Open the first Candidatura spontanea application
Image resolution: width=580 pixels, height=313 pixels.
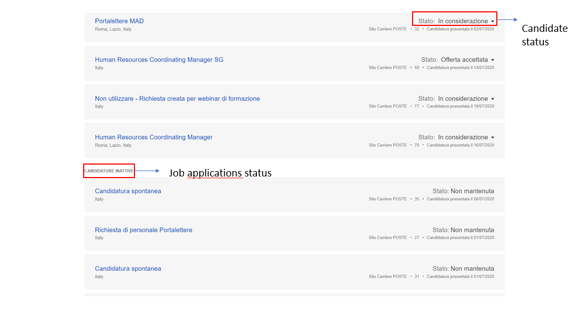(x=127, y=190)
